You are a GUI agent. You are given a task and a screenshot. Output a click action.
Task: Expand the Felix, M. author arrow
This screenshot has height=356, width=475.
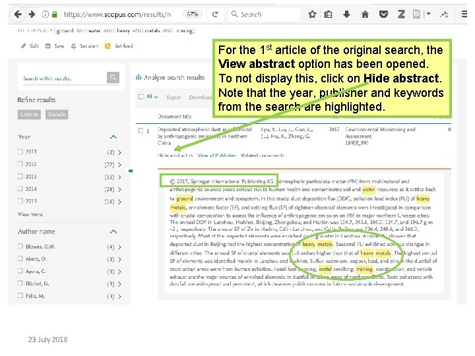119,297
